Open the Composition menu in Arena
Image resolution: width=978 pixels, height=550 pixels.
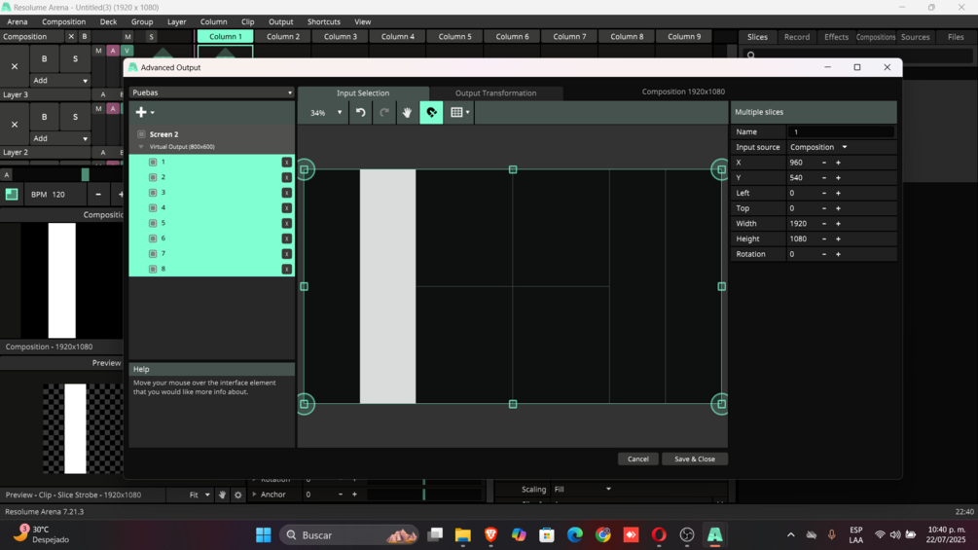coord(63,21)
